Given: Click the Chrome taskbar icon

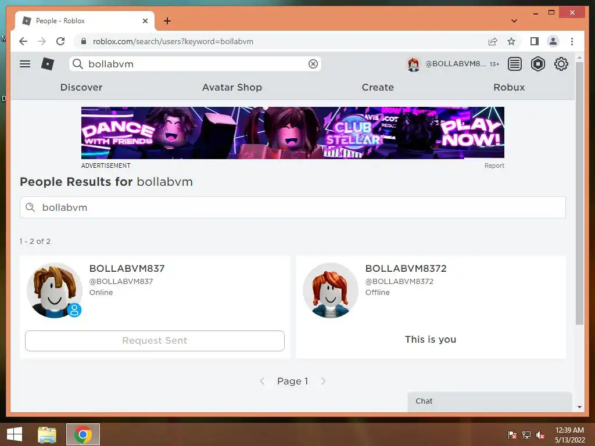Looking at the screenshot, I should (x=83, y=434).
